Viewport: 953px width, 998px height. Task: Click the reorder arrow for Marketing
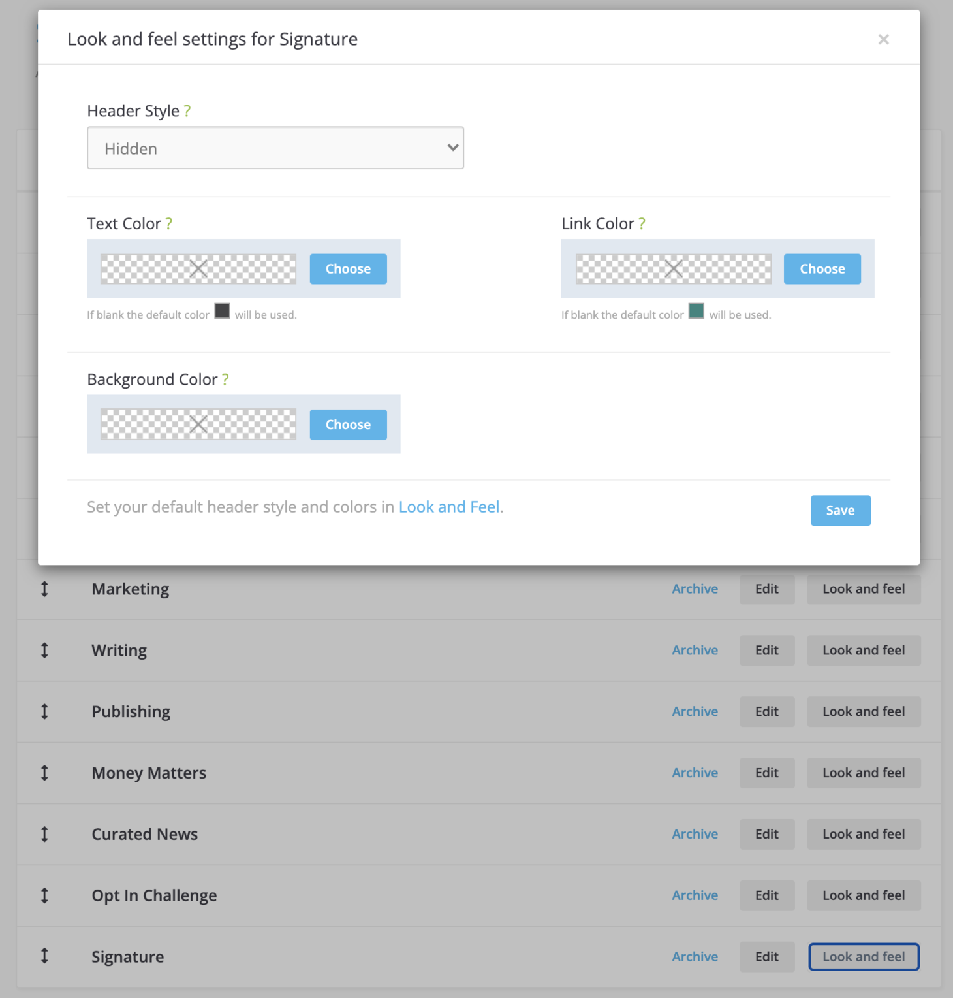pos(44,589)
